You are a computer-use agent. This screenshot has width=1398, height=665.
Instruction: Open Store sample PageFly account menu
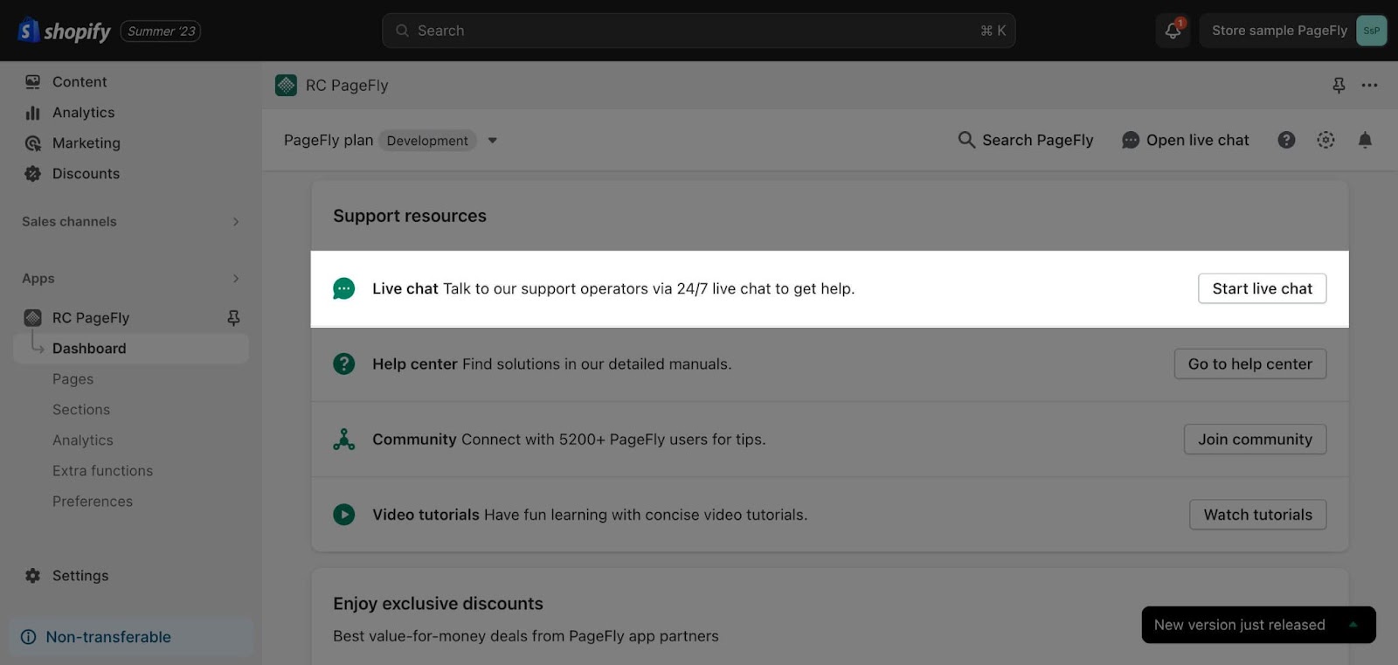point(1293,31)
